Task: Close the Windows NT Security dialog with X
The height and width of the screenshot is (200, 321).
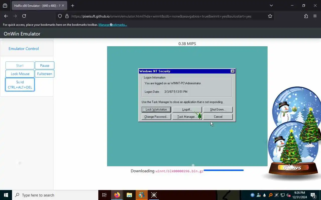Action: 233,71
